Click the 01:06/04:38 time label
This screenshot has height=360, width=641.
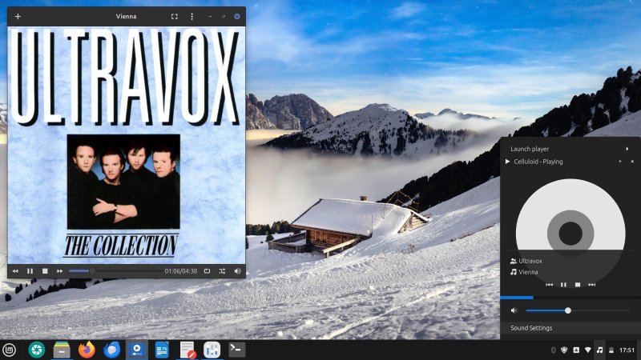[x=181, y=271]
